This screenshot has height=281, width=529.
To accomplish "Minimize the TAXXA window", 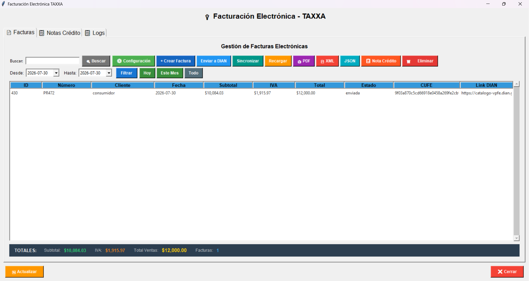I will 488,4.
